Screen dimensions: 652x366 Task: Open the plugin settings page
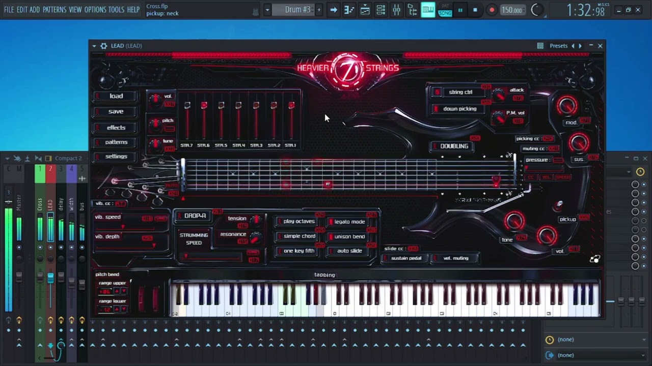[116, 157]
